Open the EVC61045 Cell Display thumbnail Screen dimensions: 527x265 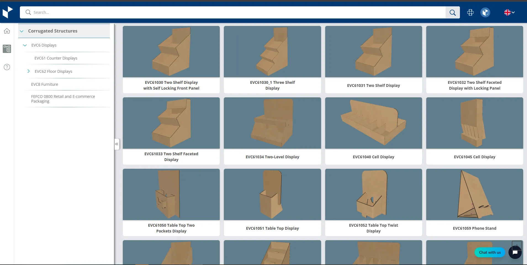(475, 123)
